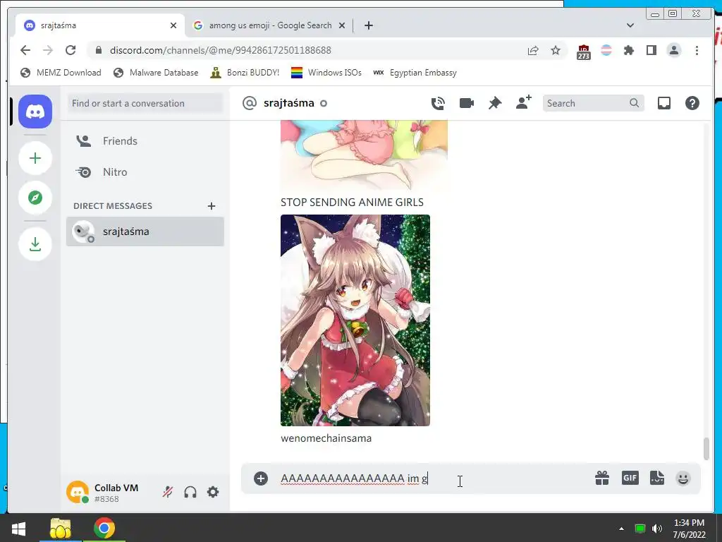Switch to among us emoji Google tab
Viewport: 722px width, 542px height.
tap(270, 25)
